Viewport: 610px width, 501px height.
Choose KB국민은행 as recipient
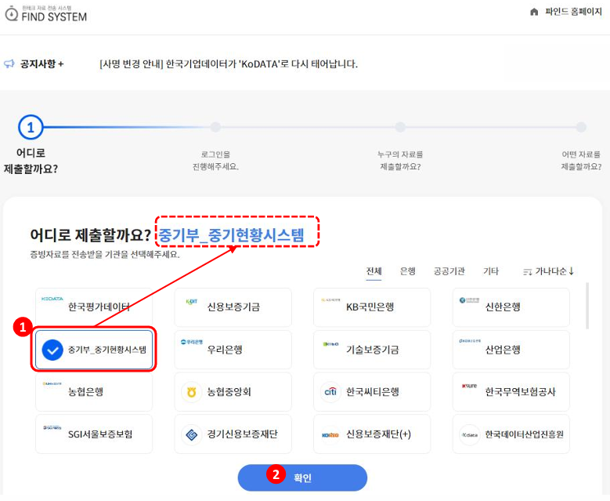[x=372, y=307]
